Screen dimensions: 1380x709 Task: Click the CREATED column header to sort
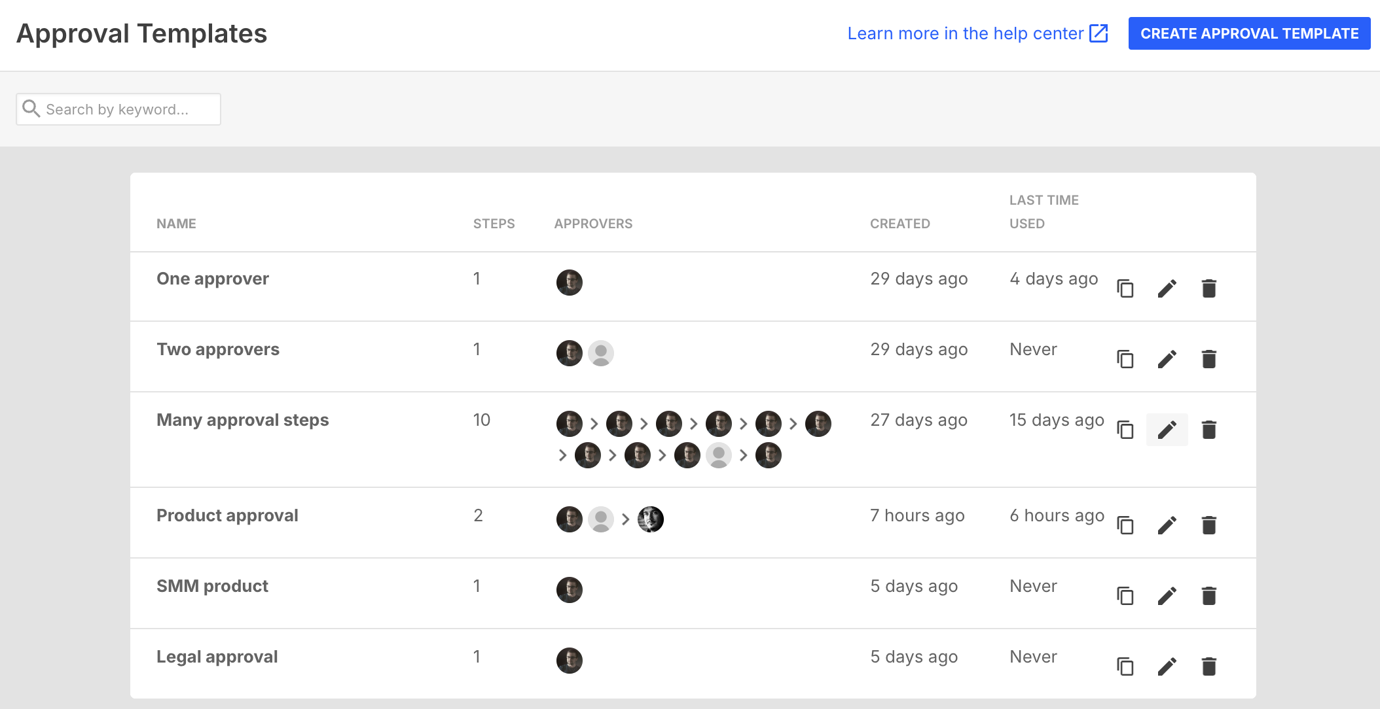[x=899, y=222]
